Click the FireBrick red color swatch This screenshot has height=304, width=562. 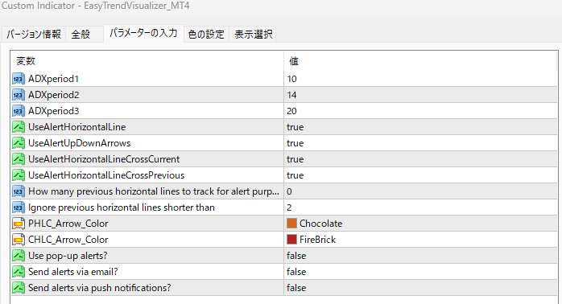coord(291,239)
